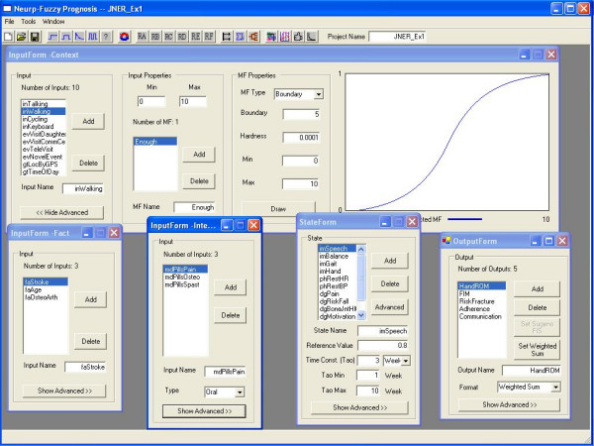
Task: Click Add button next to Enough MF list
Action: point(199,155)
